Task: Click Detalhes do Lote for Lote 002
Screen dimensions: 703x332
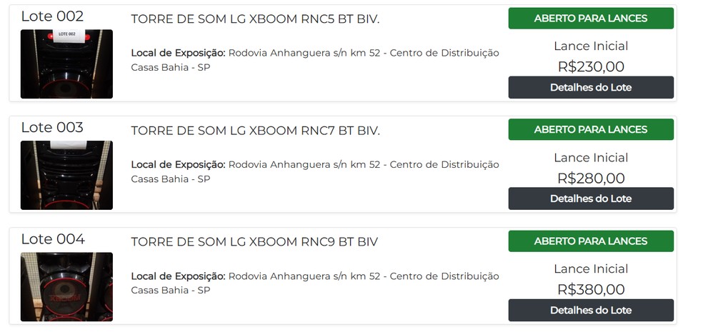Action: click(591, 87)
